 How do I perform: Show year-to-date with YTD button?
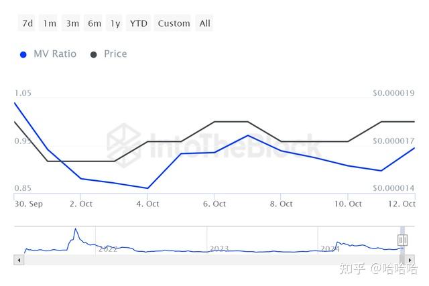[x=138, y=23]
